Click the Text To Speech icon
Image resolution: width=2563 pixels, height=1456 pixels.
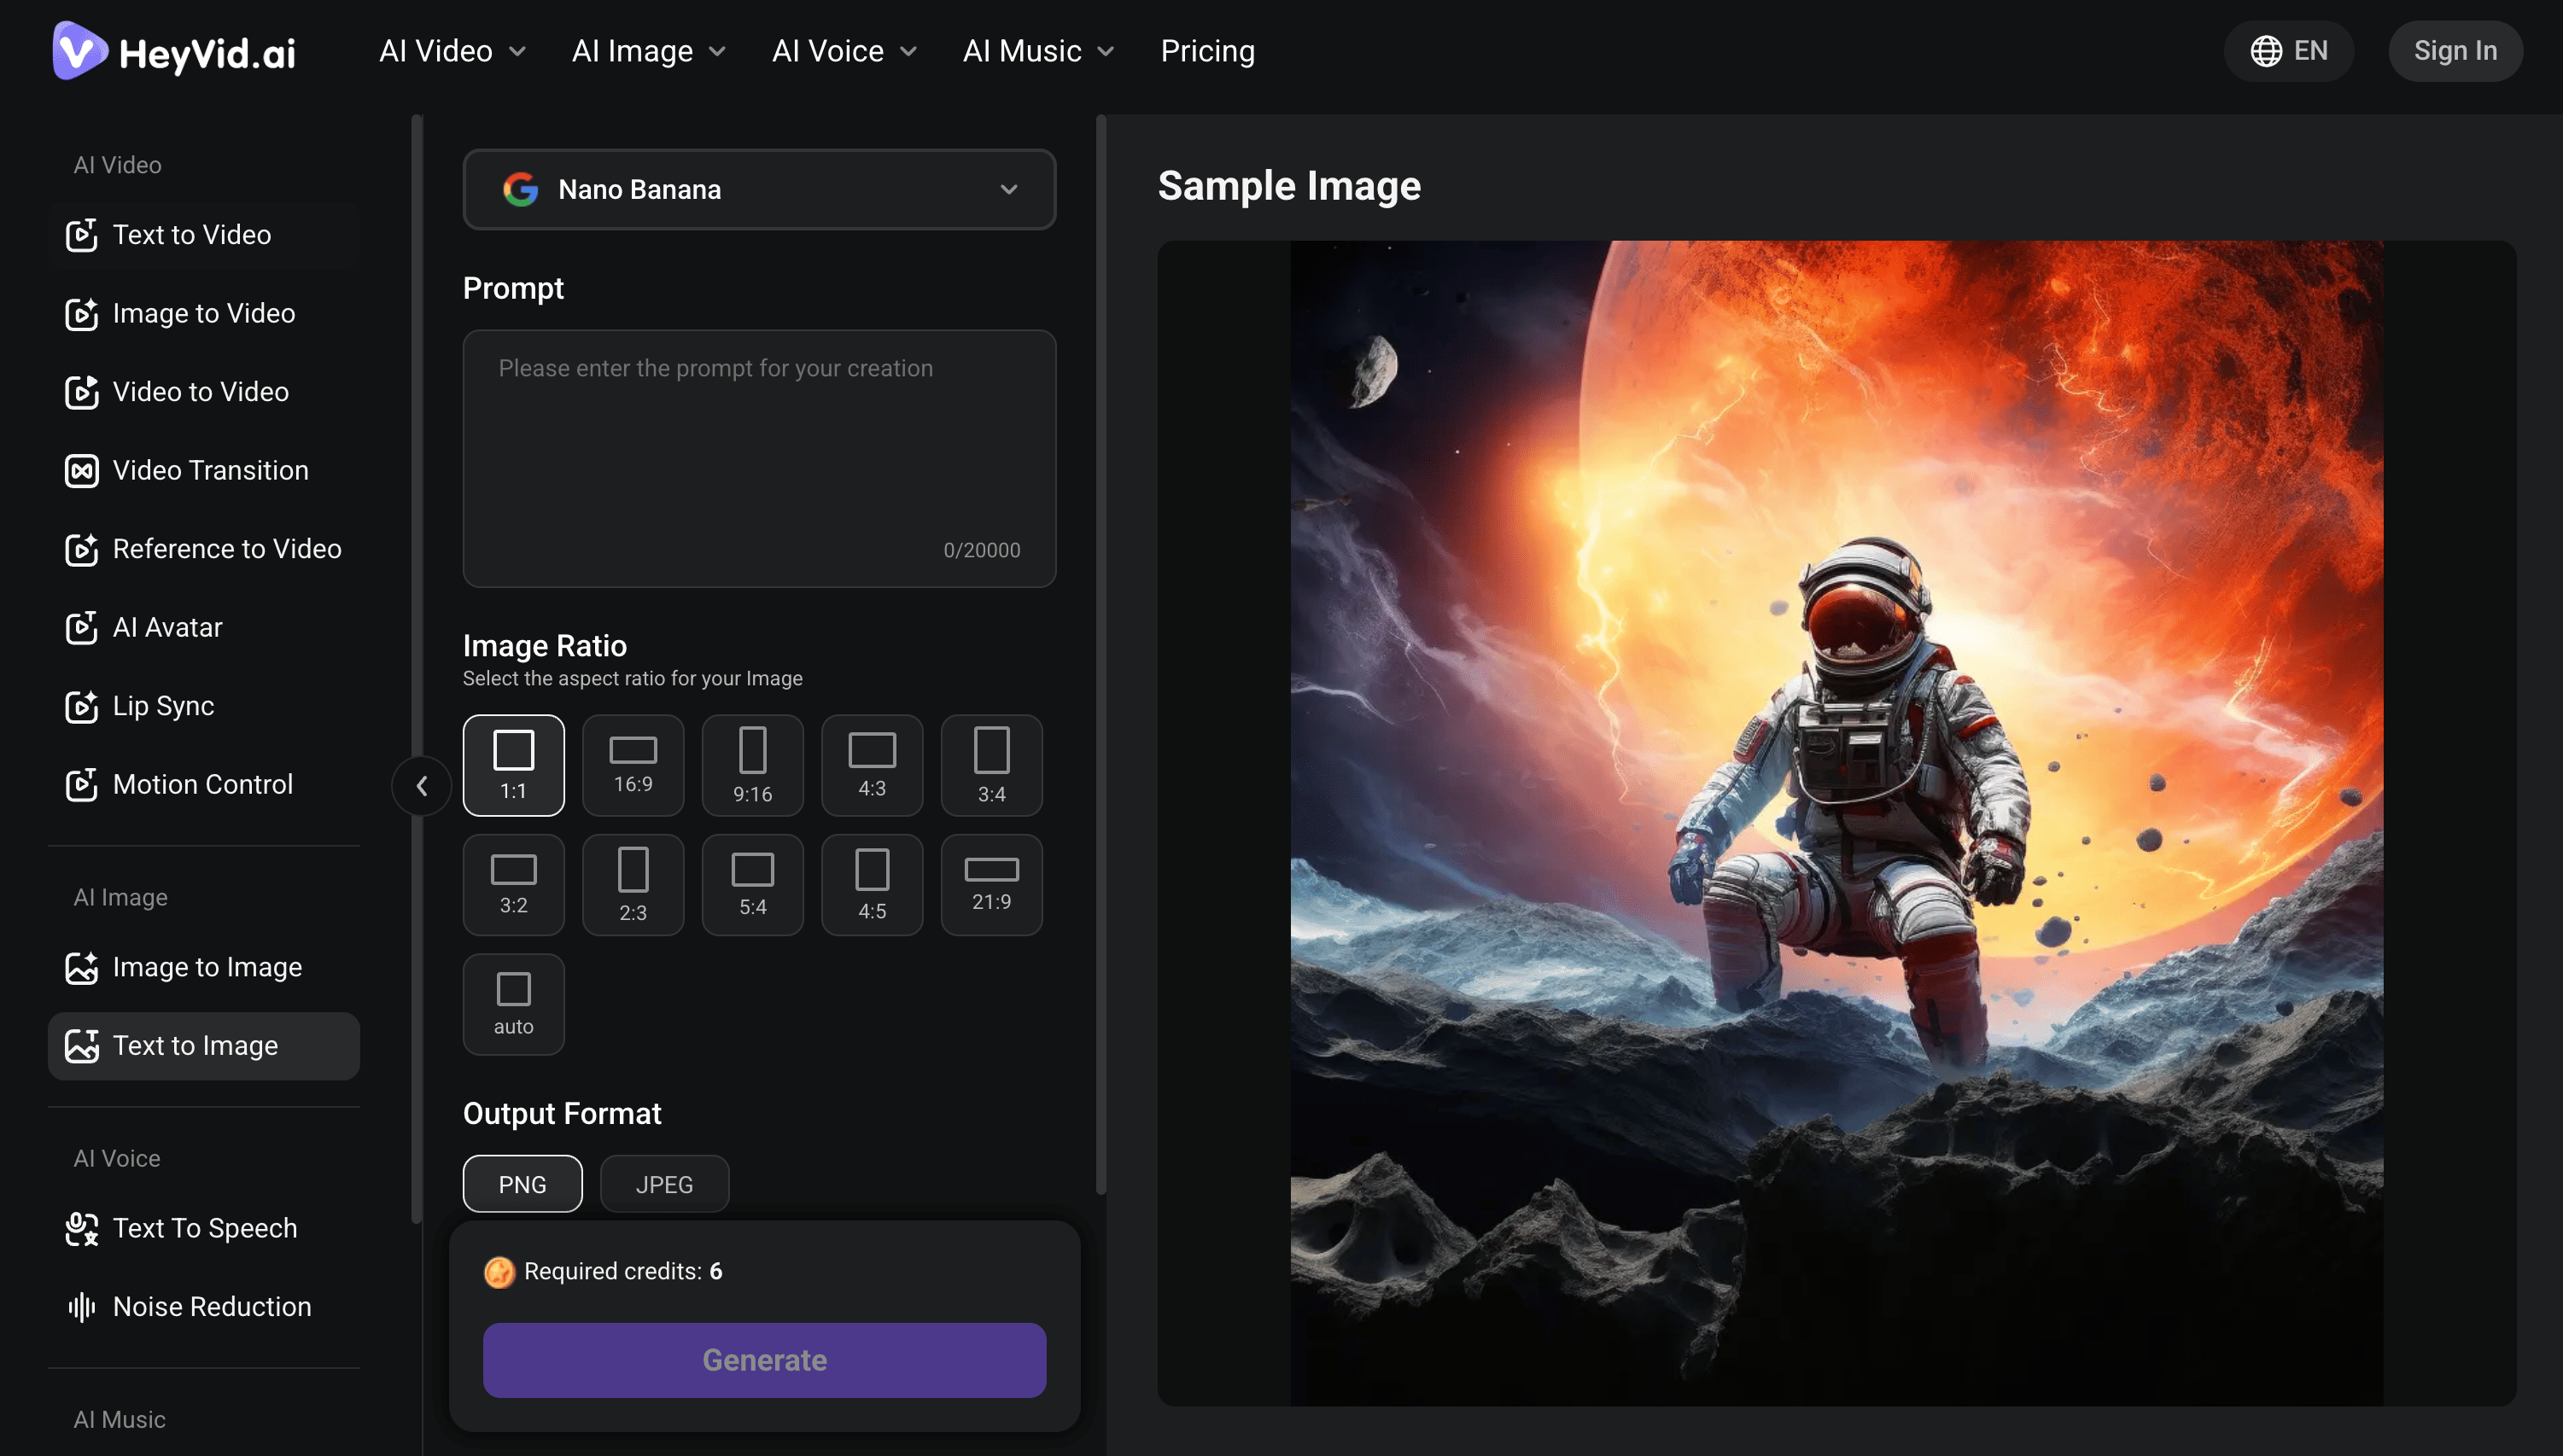tap(81, 1229)
